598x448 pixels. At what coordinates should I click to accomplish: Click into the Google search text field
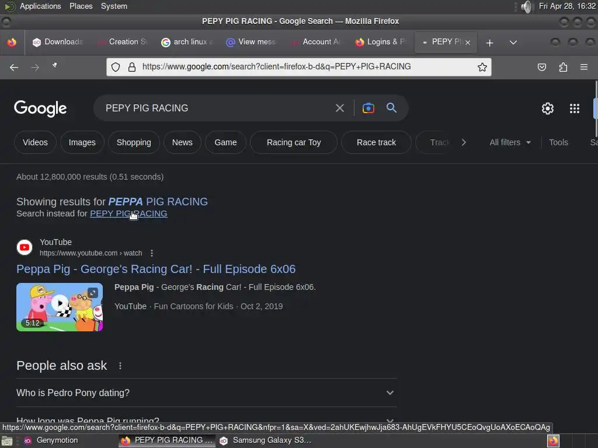(217, 108)
